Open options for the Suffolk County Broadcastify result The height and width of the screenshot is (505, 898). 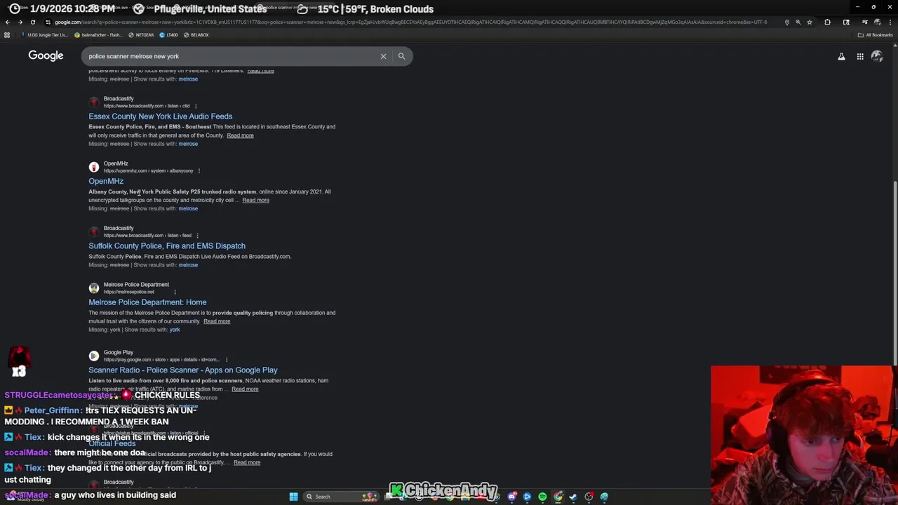click(x=197, y=236)
